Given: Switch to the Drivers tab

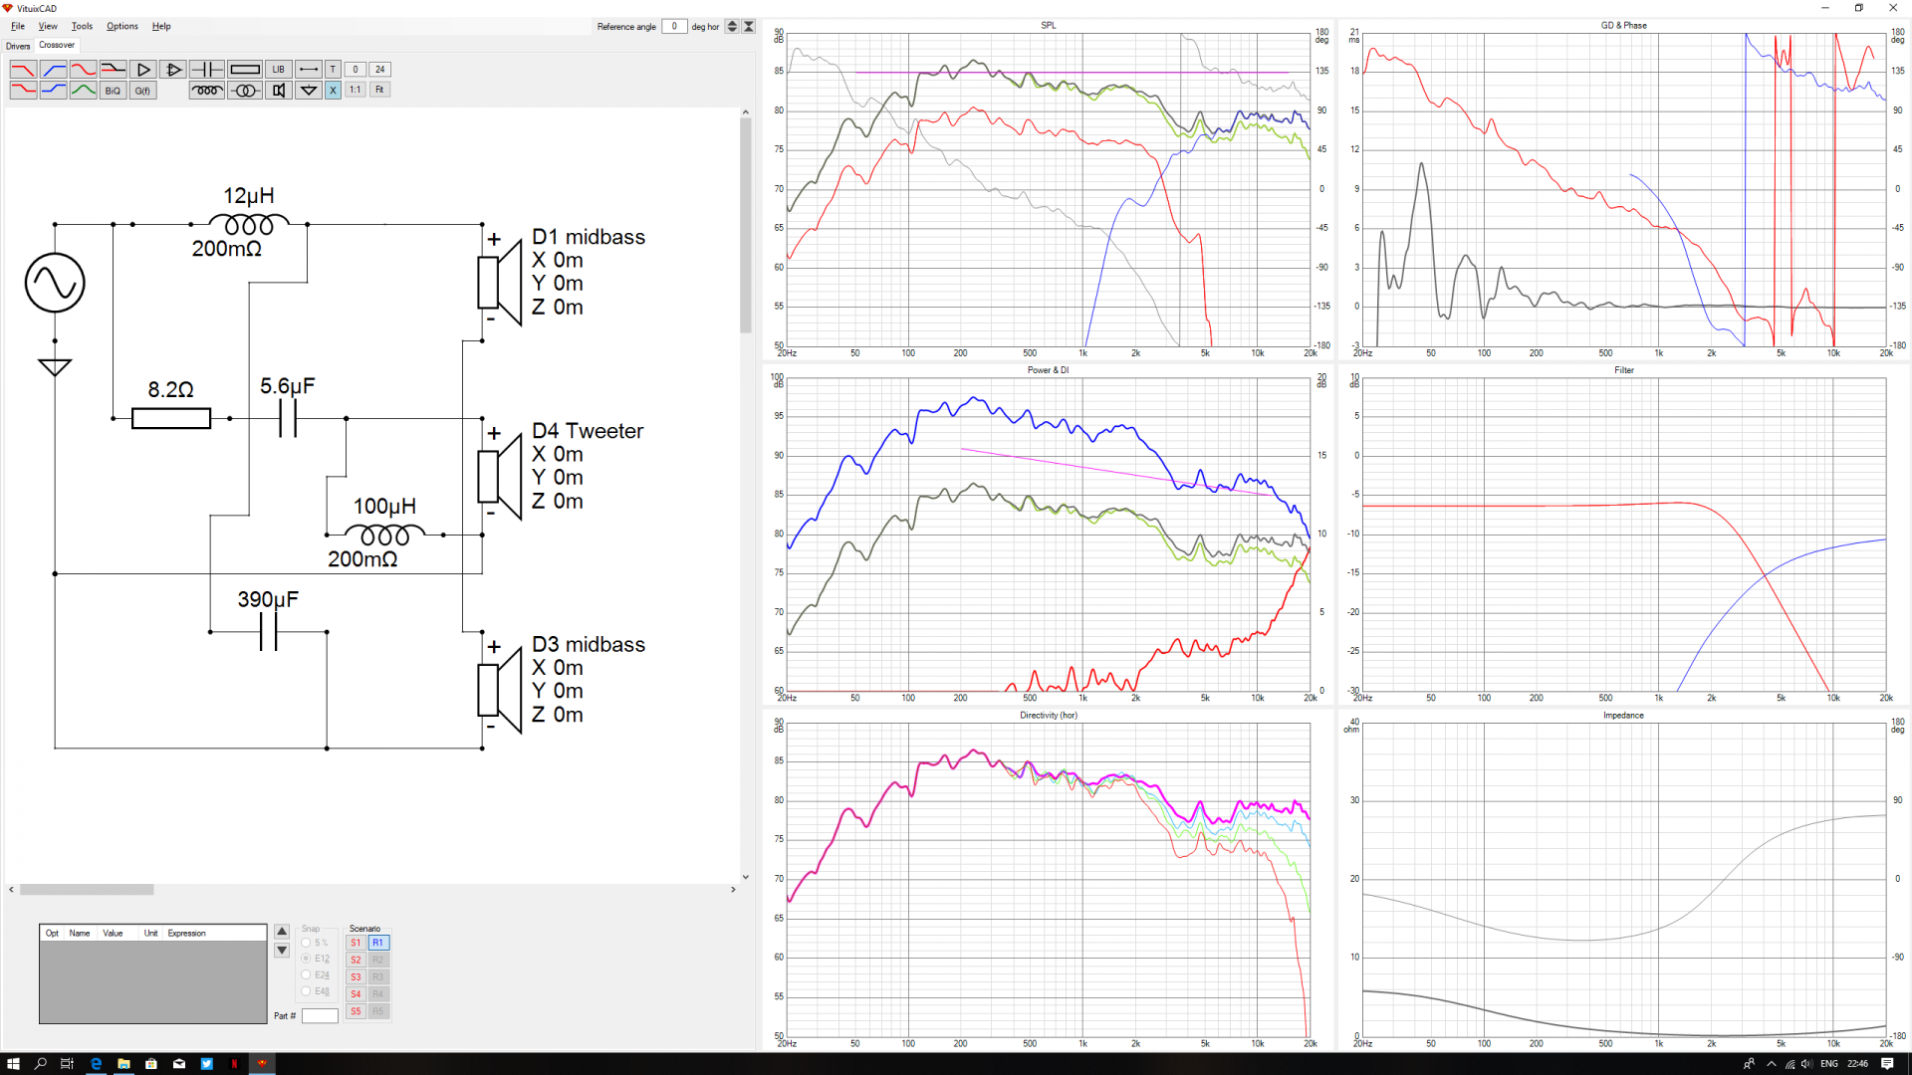Looking at the screenshot, I should (18, 46).
